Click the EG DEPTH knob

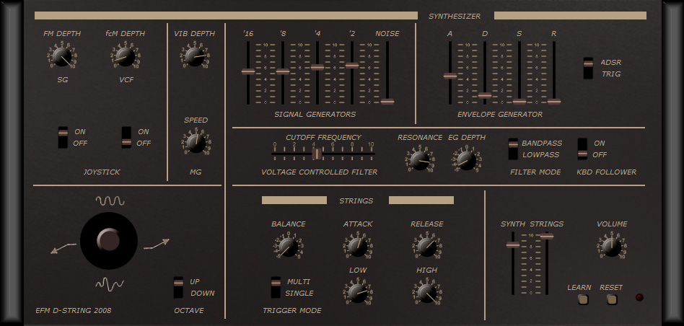467,160
